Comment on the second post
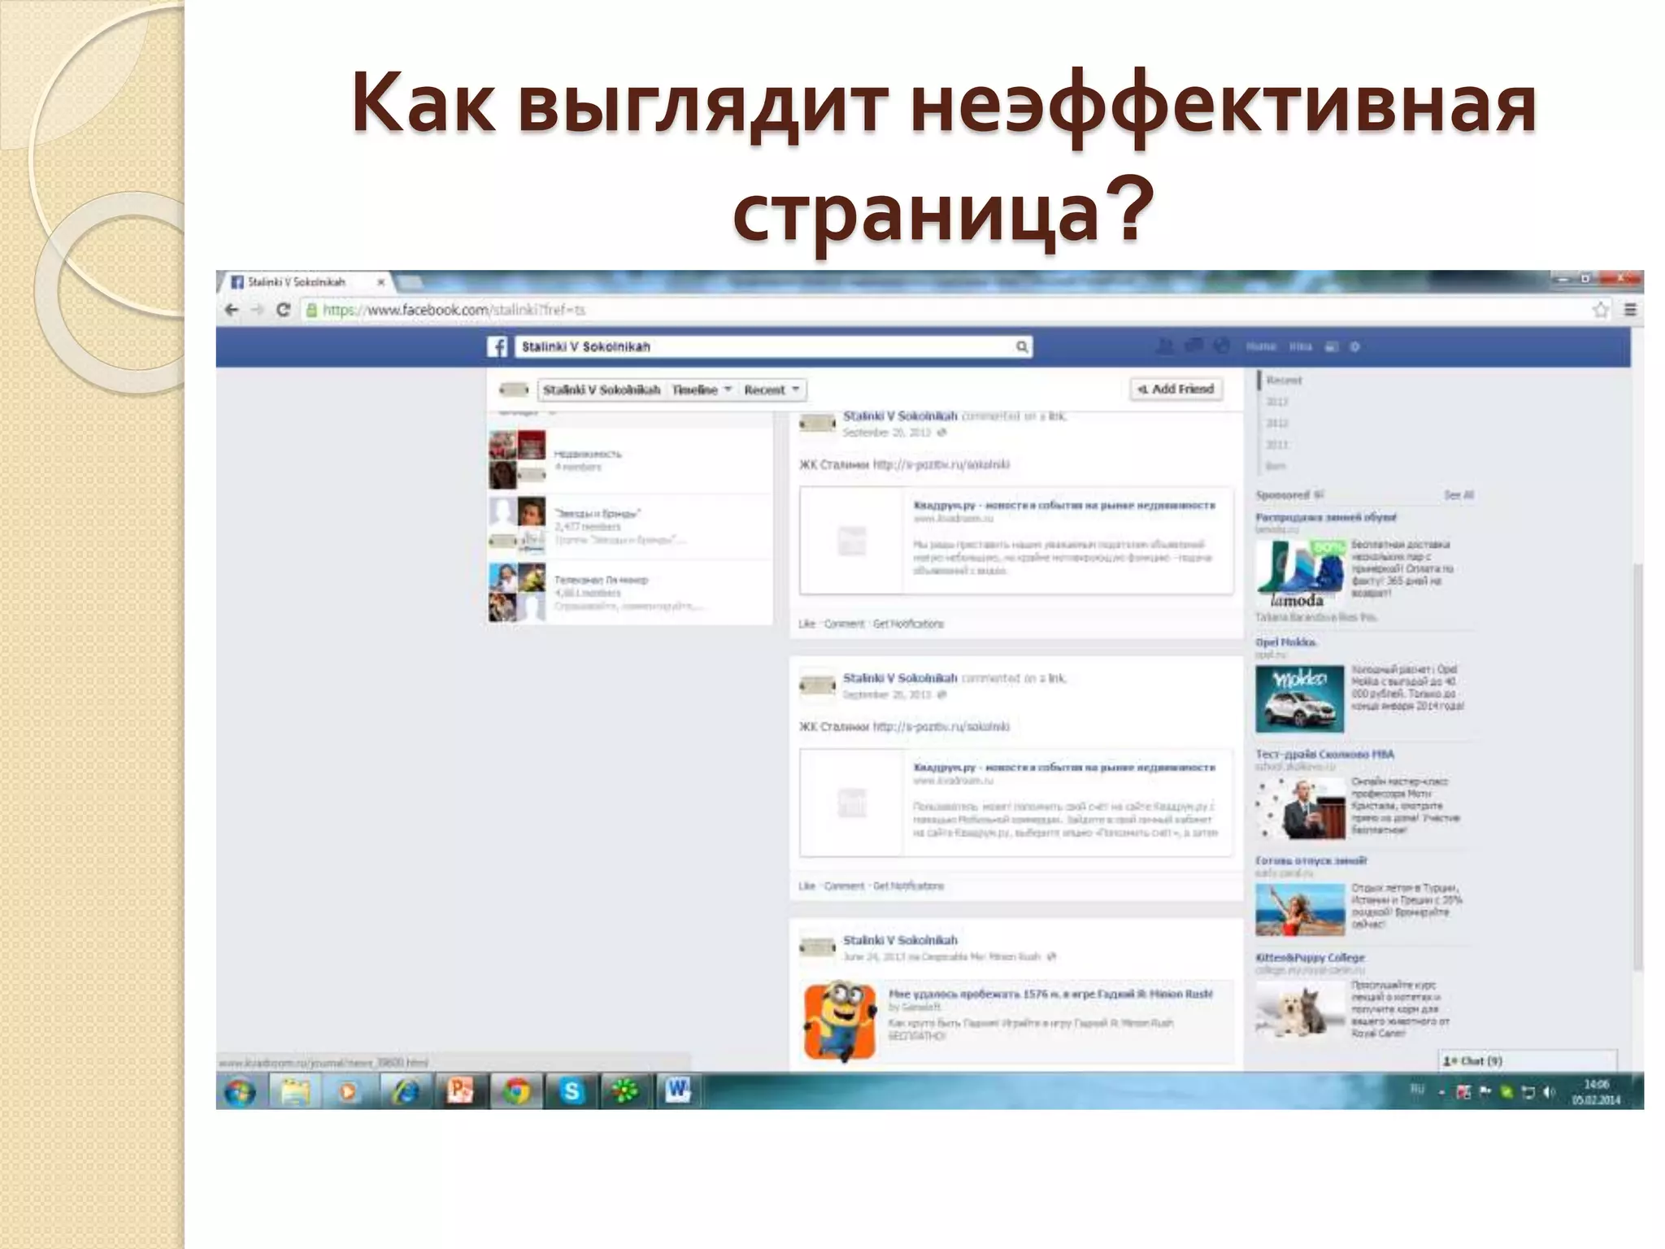The image size is (1665, 1249). 844,886
